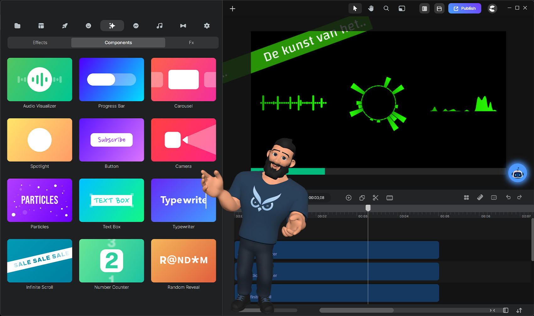Select the hand pan tool
This screenshot has width=534, height=316.
[x=371, y=8]
